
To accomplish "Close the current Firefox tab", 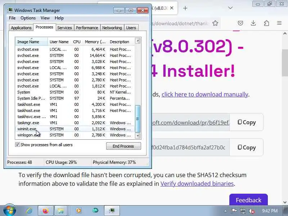I will pos(172,8).
